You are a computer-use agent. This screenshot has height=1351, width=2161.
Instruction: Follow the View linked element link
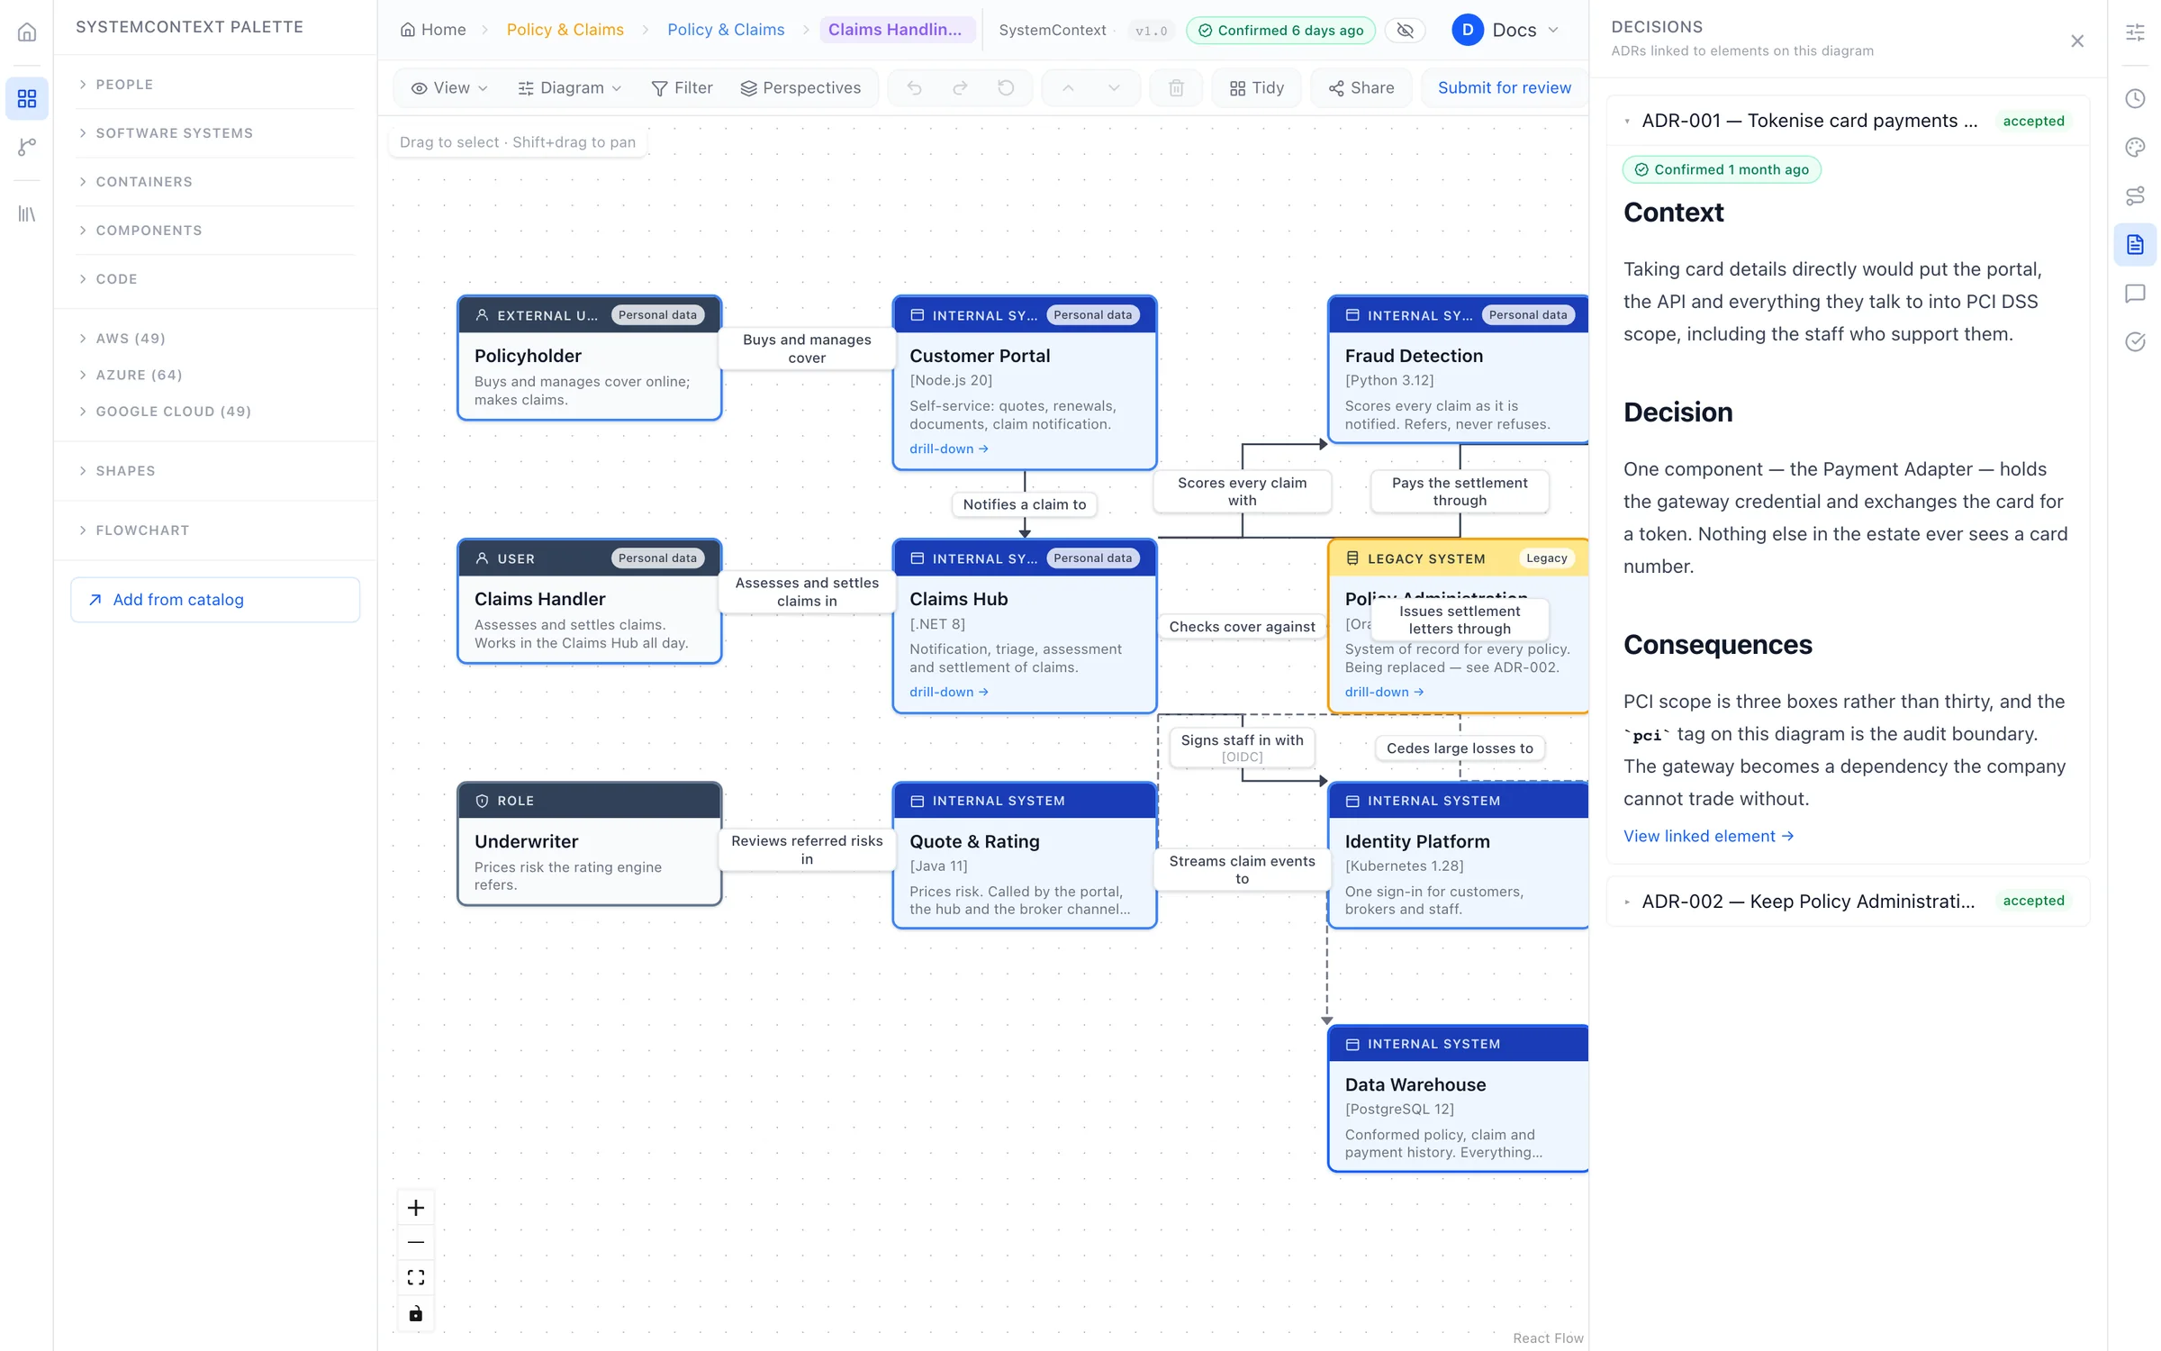click(1708, 836)
